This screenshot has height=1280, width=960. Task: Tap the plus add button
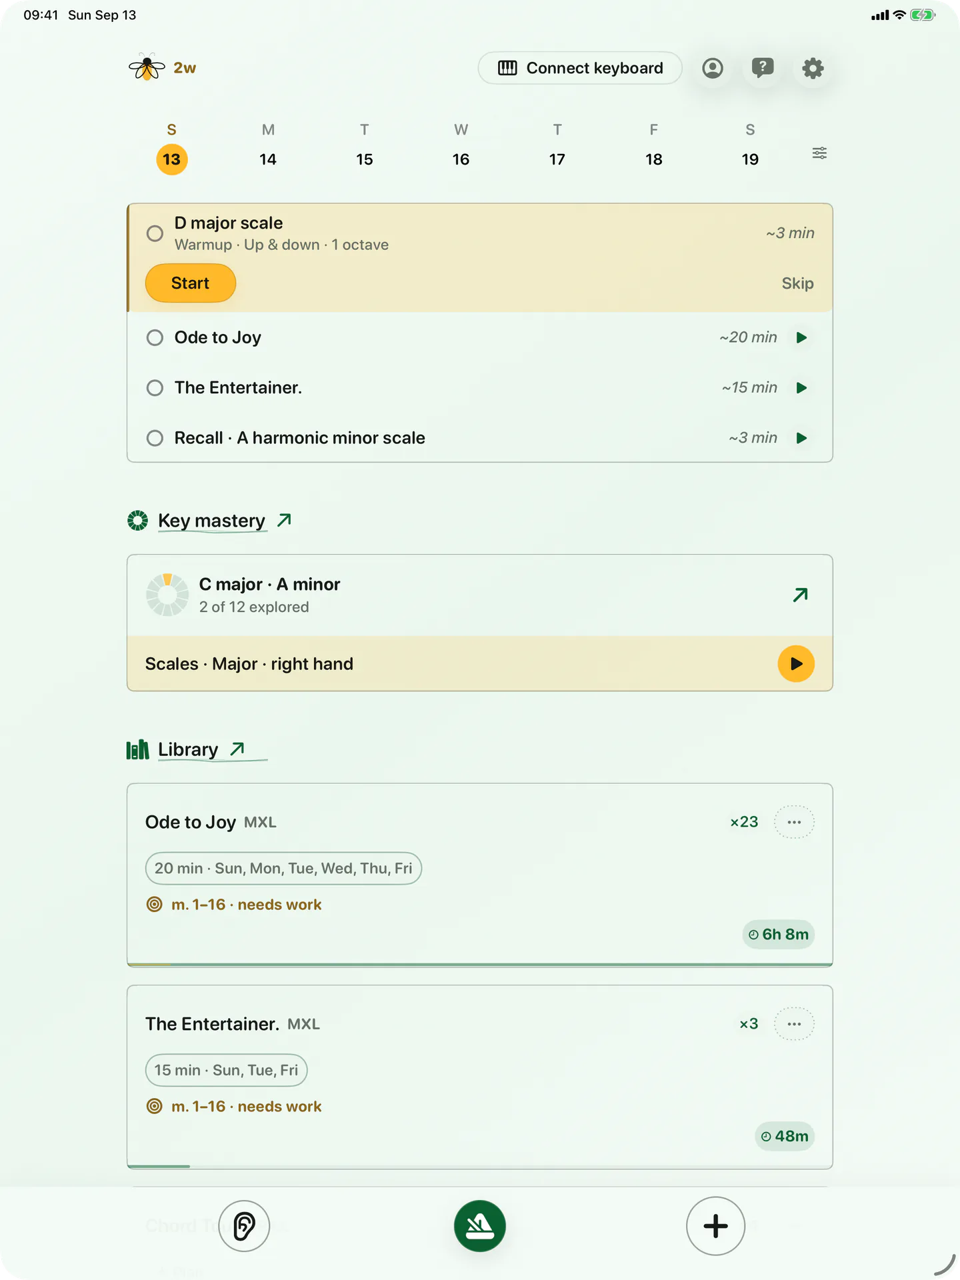[x=715, y=1226]
